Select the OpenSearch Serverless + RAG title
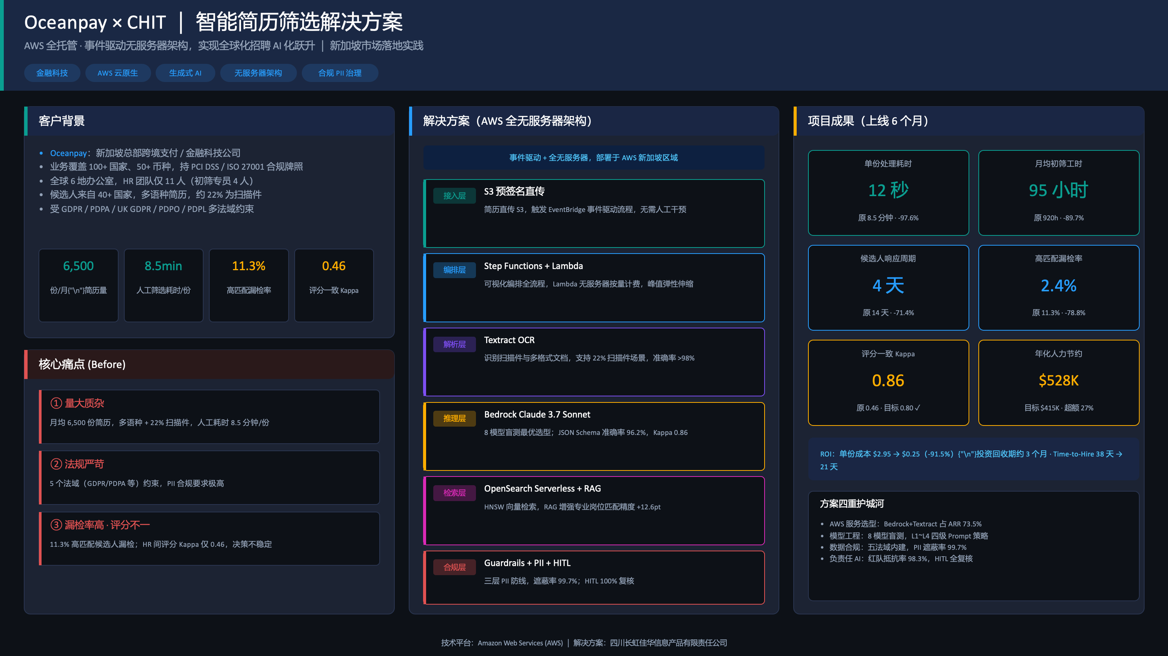1168x656 pixels. (x=542, y=489)
